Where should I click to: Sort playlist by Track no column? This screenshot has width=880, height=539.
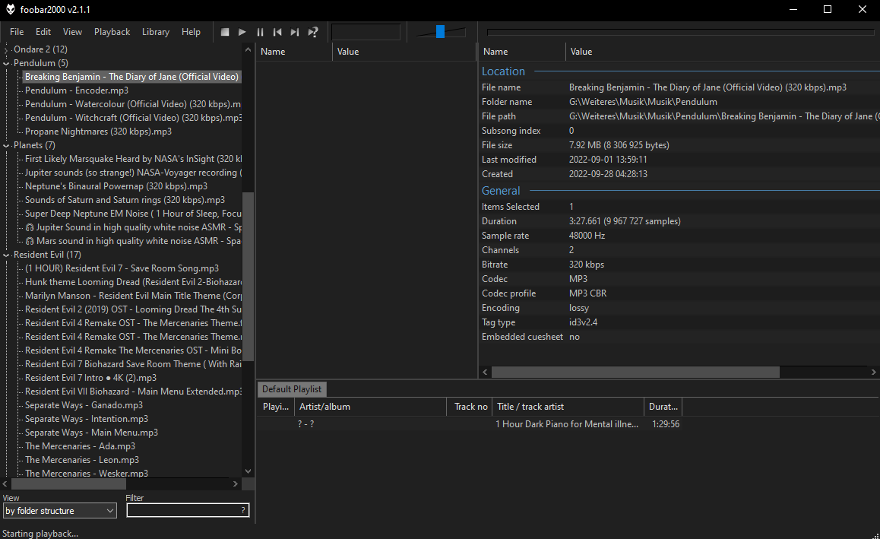click(470, 407)
